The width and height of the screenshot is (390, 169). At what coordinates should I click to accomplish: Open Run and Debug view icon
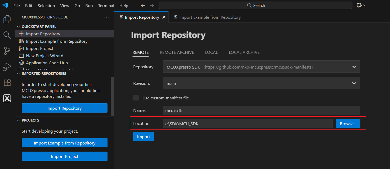tap(7, 67)
